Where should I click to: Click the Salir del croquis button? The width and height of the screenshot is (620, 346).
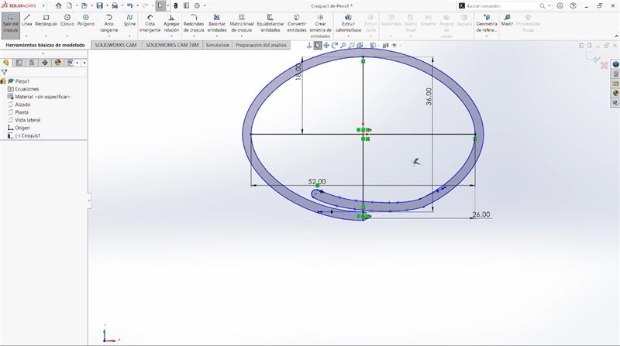click(x=11, y=25)
